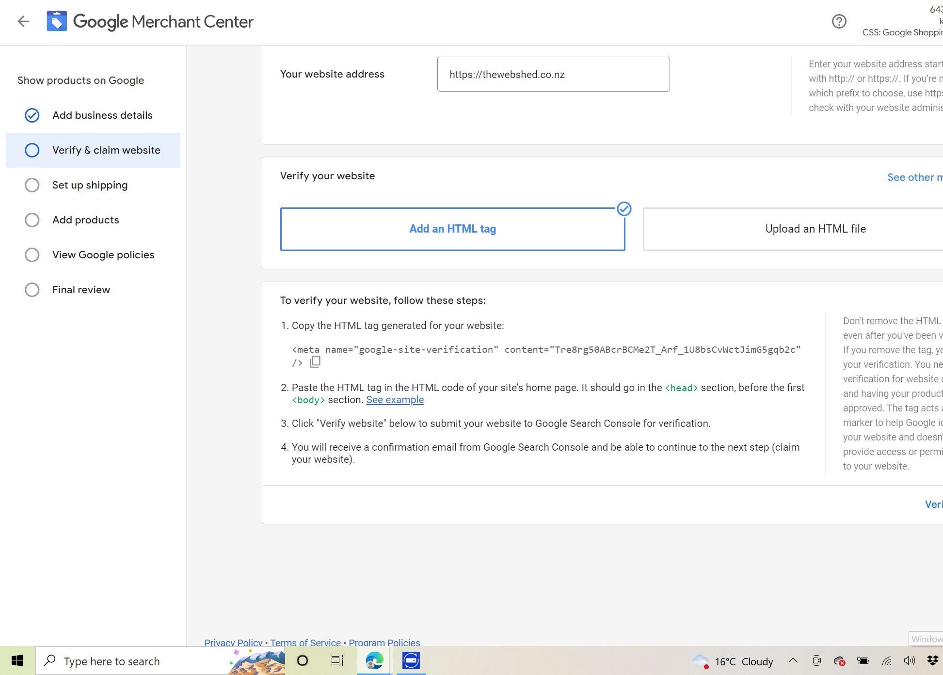Click the Dropbox tray icon

(932, 660)
